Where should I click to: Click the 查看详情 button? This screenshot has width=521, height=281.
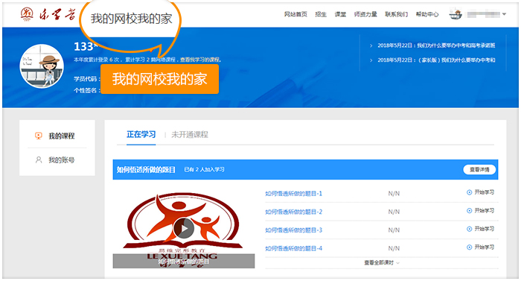479,169
